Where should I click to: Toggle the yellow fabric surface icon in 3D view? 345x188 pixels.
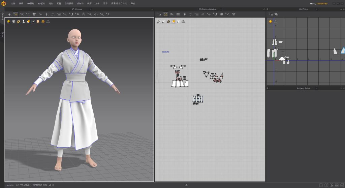[28, 21]
